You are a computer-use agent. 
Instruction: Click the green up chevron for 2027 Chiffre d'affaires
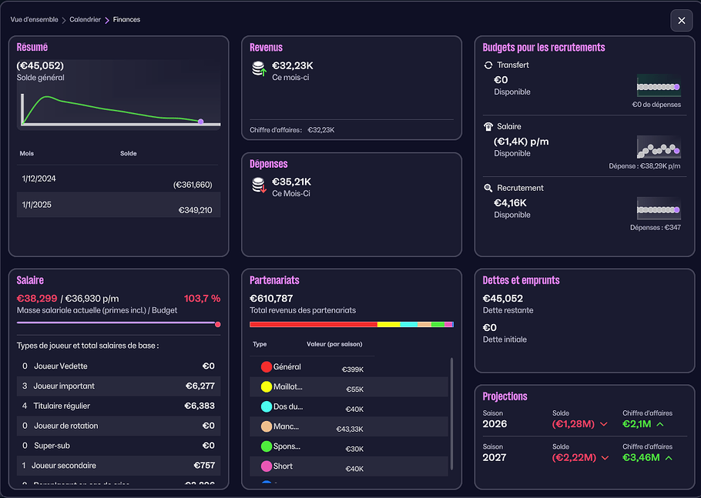click(x=669, y=458)
